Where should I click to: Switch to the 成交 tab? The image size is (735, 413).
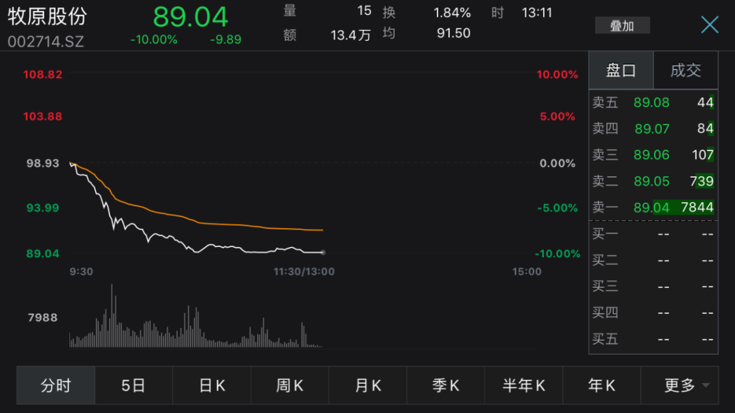click(685, 70)
